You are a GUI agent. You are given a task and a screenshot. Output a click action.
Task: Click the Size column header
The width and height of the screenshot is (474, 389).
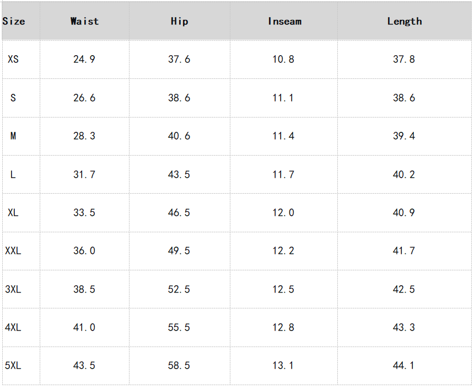[14, 22]
